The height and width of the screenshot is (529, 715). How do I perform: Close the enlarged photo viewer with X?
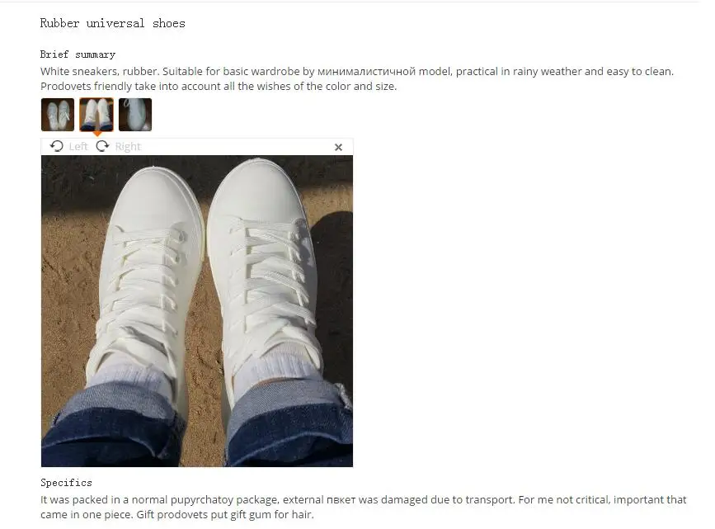point(338,147)
